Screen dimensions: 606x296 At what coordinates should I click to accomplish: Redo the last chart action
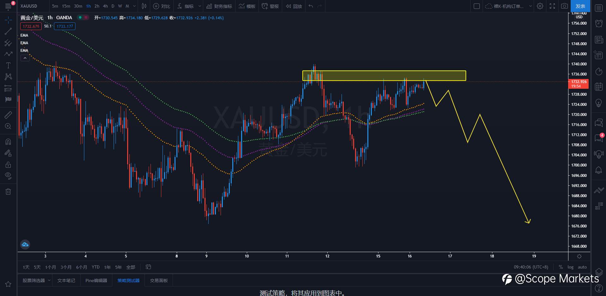click(x=320, y=6)
